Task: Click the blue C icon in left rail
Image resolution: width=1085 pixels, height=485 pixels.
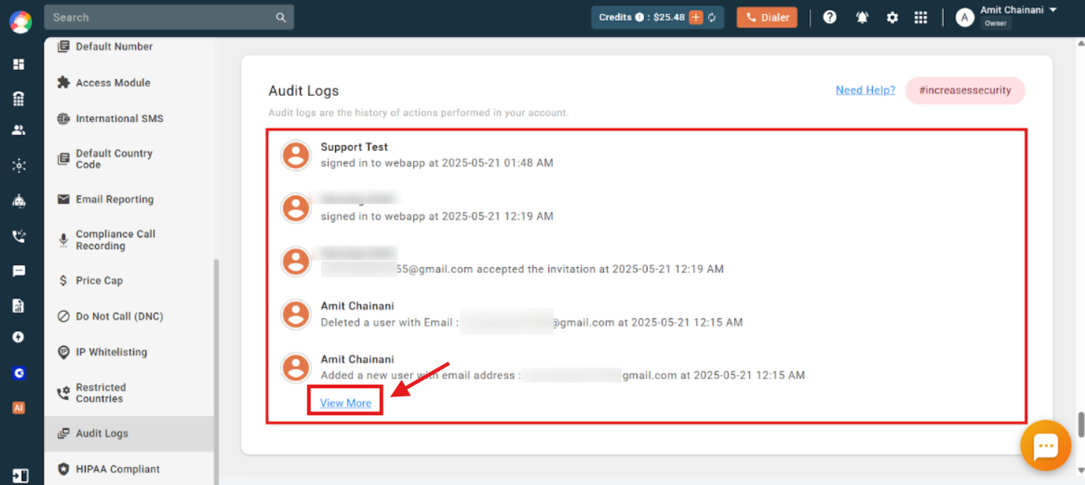Action: [x=19, y=373]
